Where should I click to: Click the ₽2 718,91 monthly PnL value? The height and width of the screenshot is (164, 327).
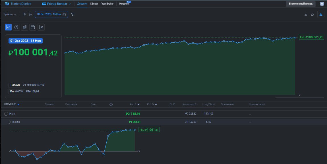click(133, 114)
